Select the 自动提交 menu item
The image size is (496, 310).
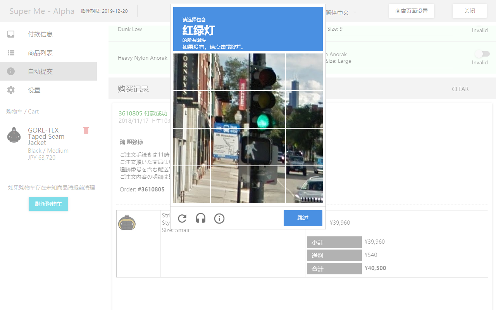[x=48, y=71]
